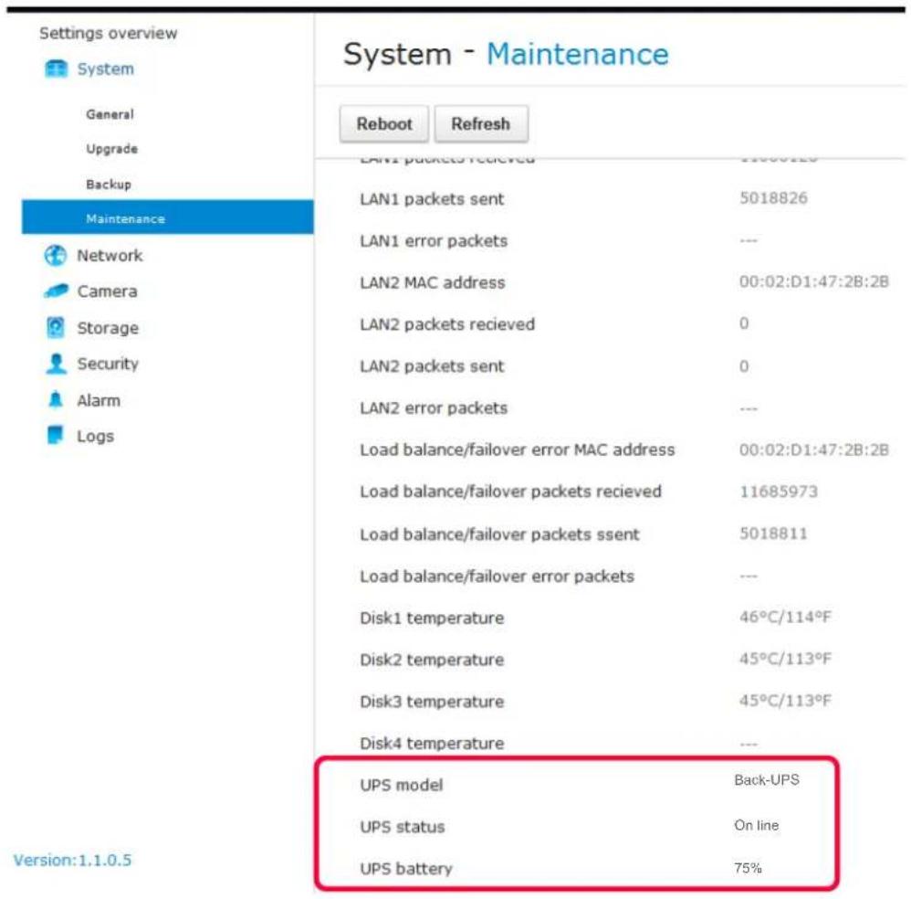This screenshot has width=911, height=899.
Task: Click the Settings overview heading
Action: pos(108,33)
